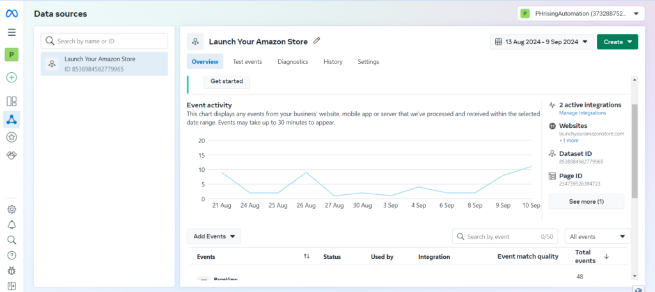655x292 pixels.
Task: Click the Meta logo icon
Action: tap(12, 14)
